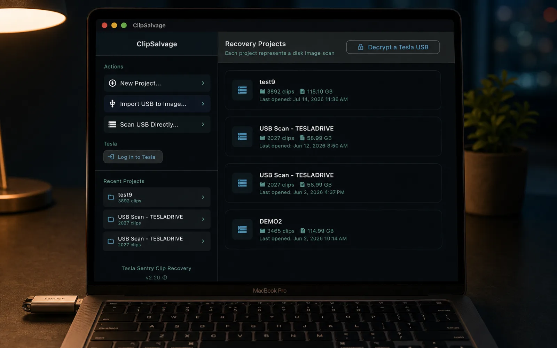557x348 pixels.
Task: Click the disk image icon of the DEMO2 card
Action: [242, 229]
